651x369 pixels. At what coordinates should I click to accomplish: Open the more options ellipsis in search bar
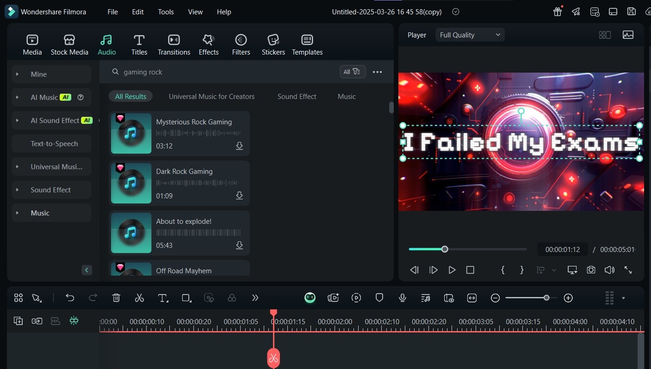click(378, 72)
